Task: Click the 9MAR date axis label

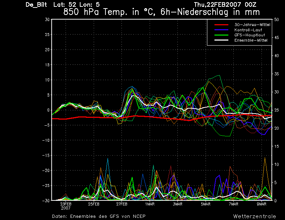Action: [261, 204]
